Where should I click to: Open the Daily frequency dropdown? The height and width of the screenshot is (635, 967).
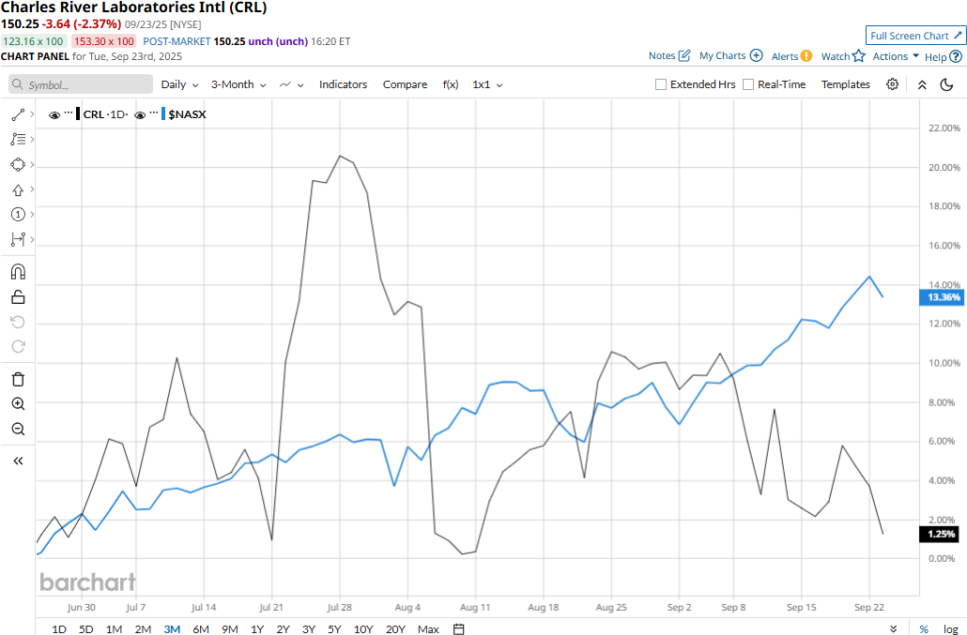[x=179, y=84]
